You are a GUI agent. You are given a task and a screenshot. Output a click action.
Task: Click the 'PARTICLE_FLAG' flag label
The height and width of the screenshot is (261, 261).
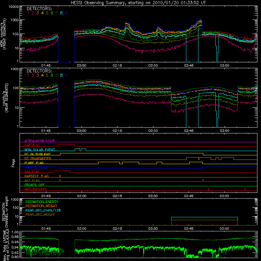click(x=37, y=176)
